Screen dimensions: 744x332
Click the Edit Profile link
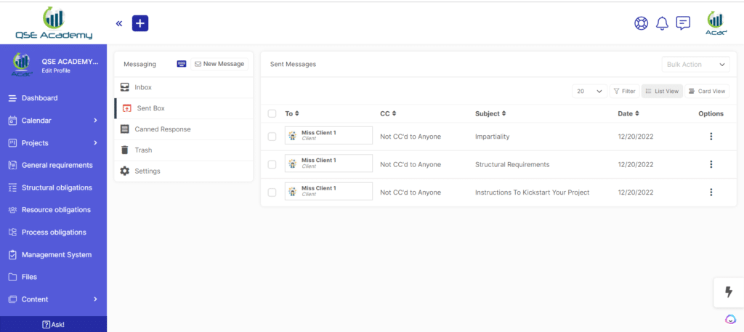[56, 70]
